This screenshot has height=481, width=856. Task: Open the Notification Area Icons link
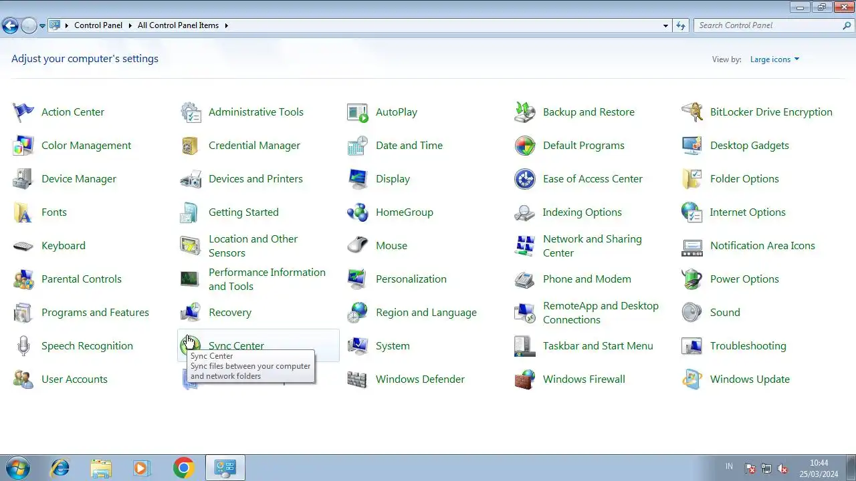762,246
